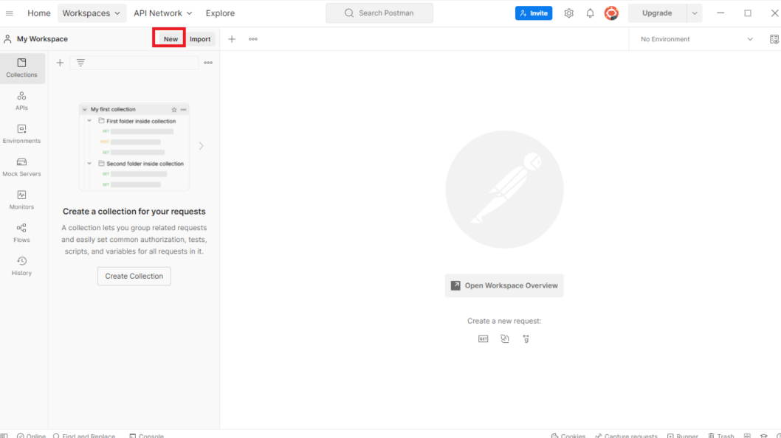
Task: Open the Workspaces dropdown
Action: [x=92, y=13]
